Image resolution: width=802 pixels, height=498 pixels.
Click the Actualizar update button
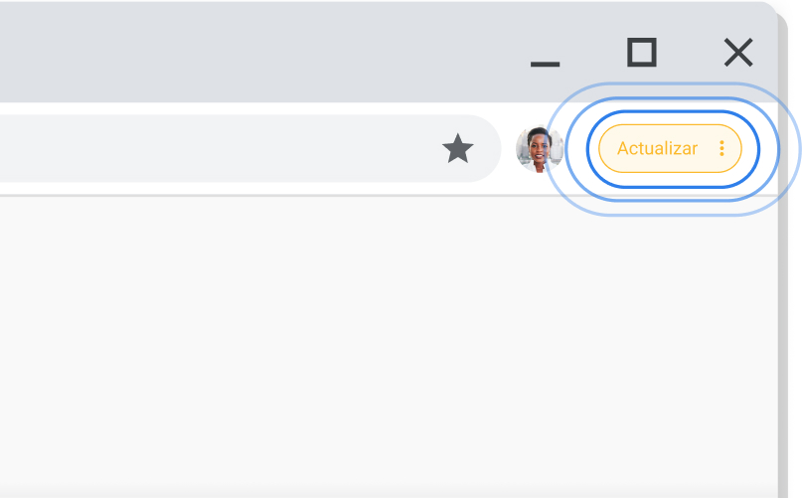click(x=670, y=148)
